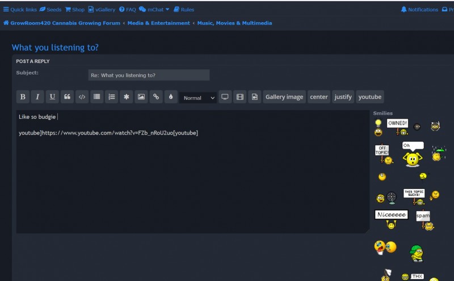This screenshot has width=454, height=281.
Task: Click the underline text button
Action: click(x=52, y=97)
